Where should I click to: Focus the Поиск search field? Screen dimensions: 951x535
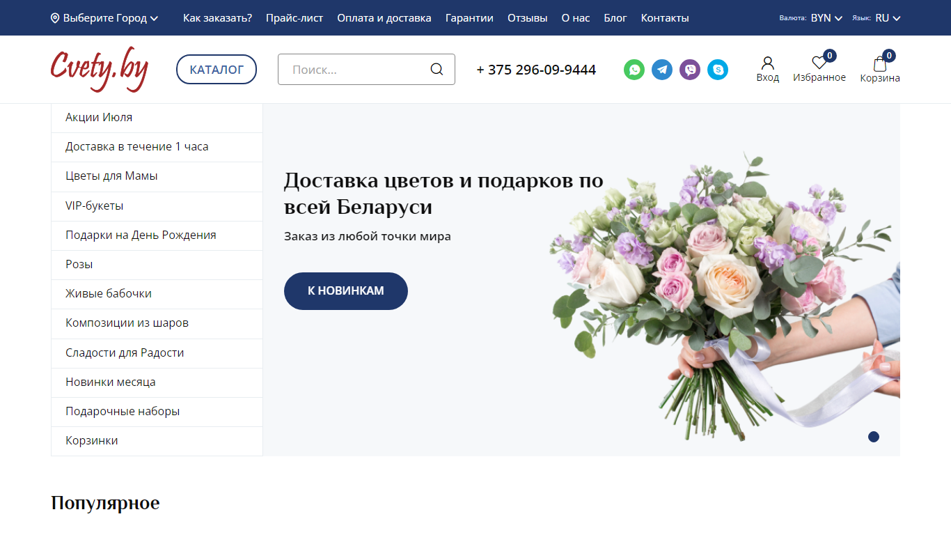point(366,69)
